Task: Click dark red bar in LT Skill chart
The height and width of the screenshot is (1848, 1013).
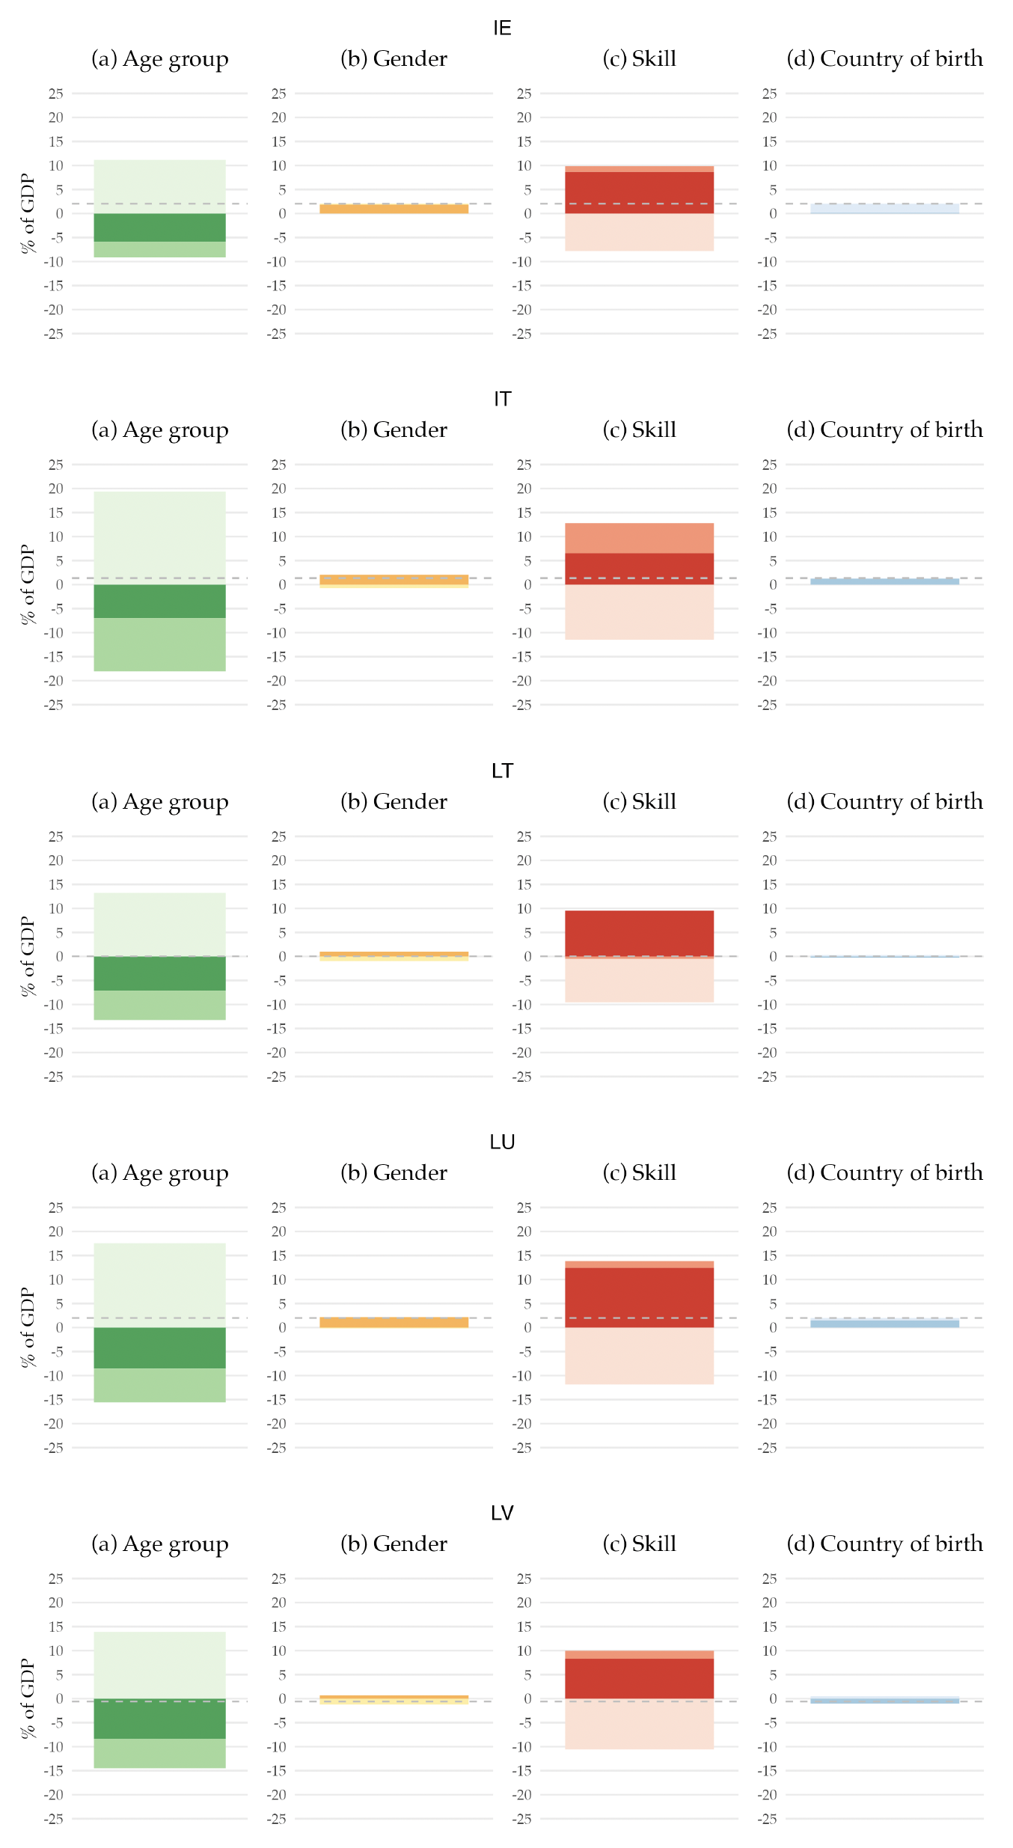Action: (x=639, y=933)
